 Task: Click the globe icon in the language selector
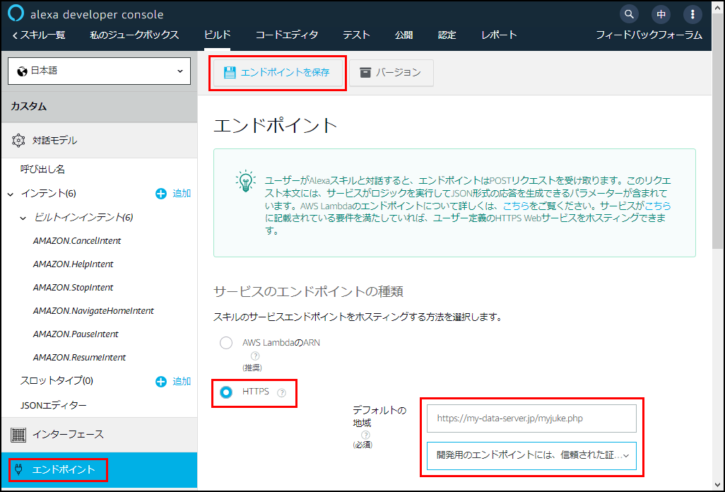22,71
